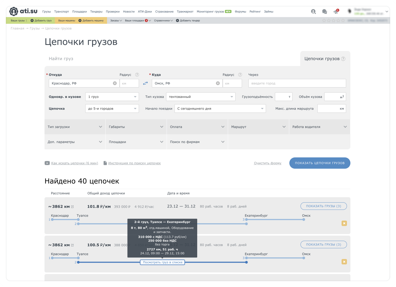Open Мониторинг грузов menu item

[214, 11]
